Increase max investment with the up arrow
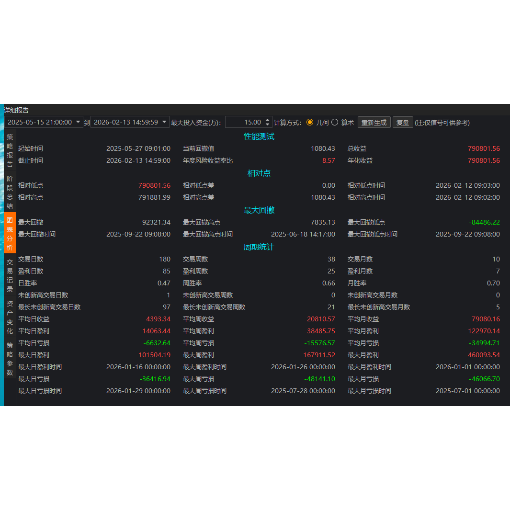510x510 pixels. (267, 120)
